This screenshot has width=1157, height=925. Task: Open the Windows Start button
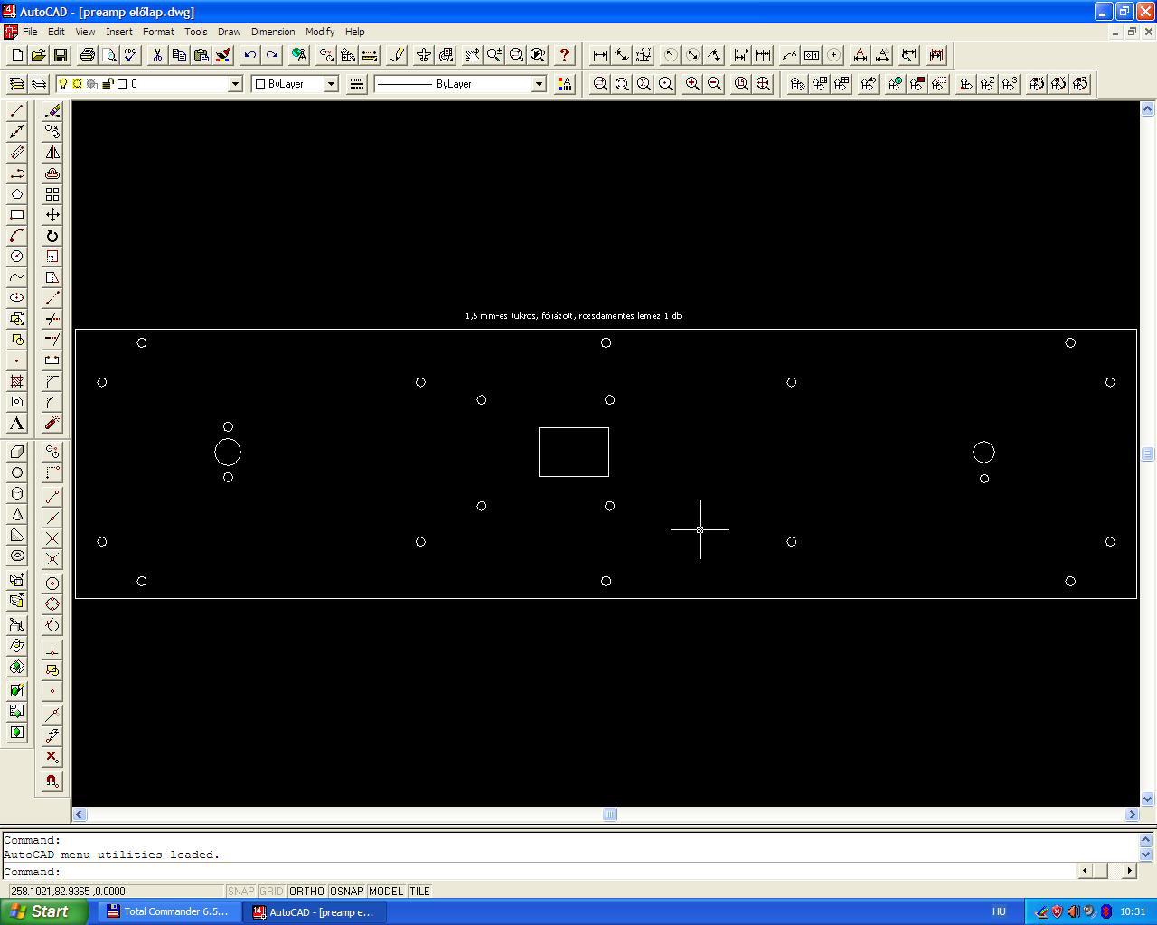click(x=44, y=911)
